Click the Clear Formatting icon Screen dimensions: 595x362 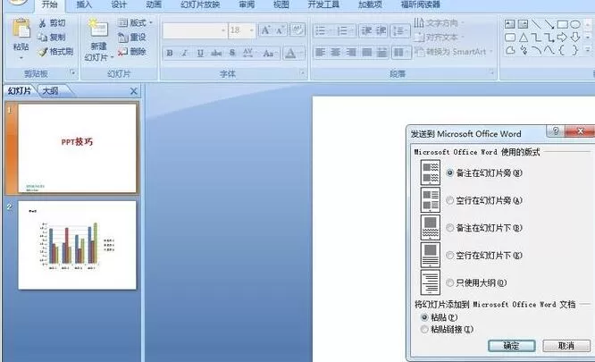[297, 30]
